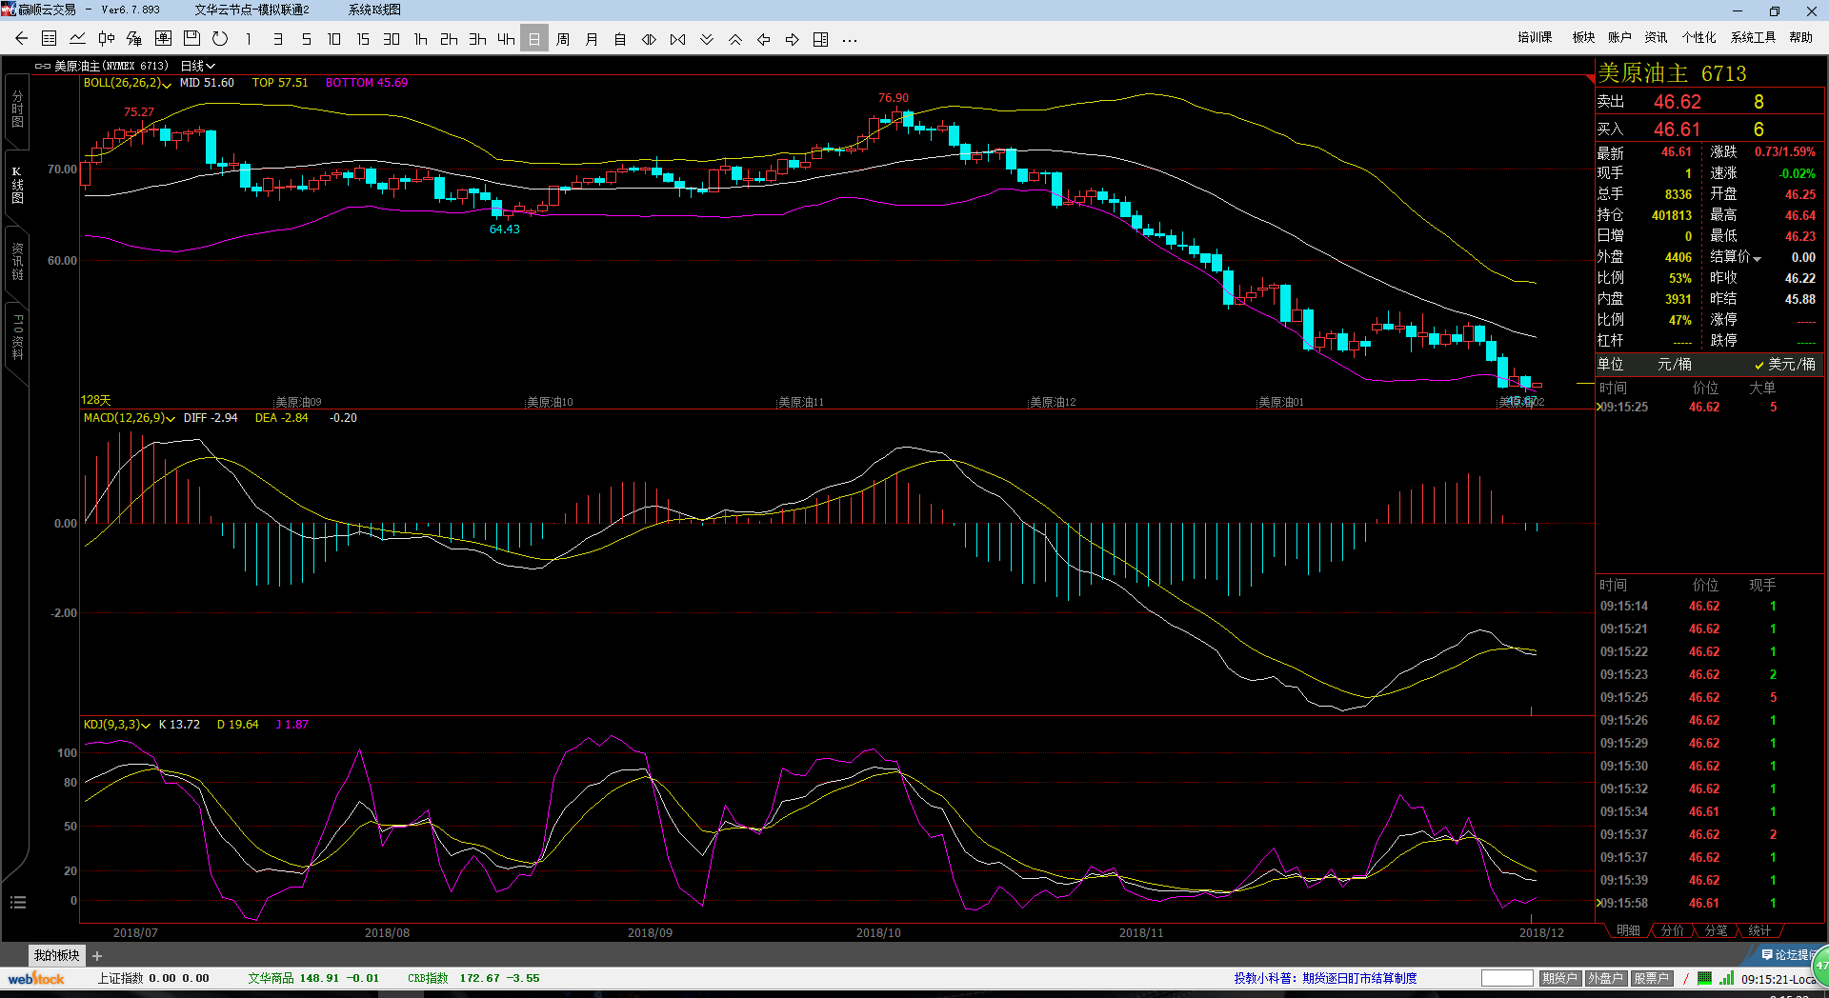Click the expand chart horizontally icon
The height and width of the screenshot is (998, 1829).
point(649,39)
